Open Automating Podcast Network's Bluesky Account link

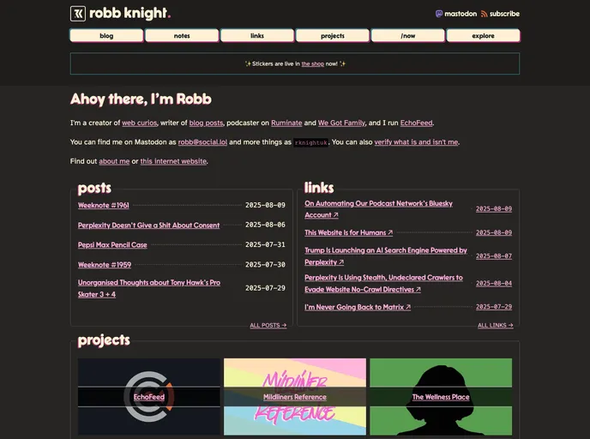[378, 209]
